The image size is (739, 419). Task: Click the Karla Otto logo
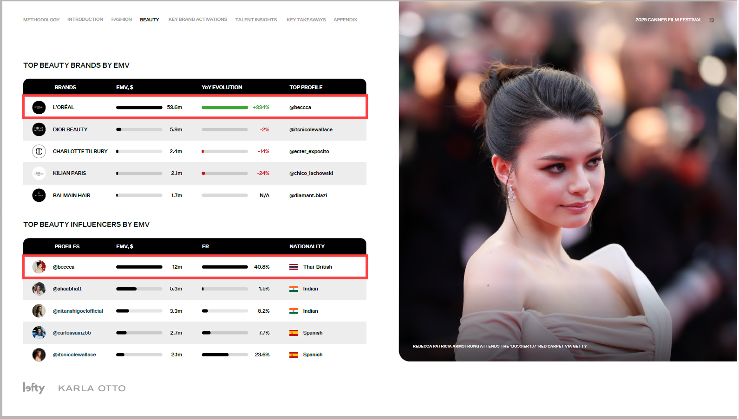(x=92, y=388)
